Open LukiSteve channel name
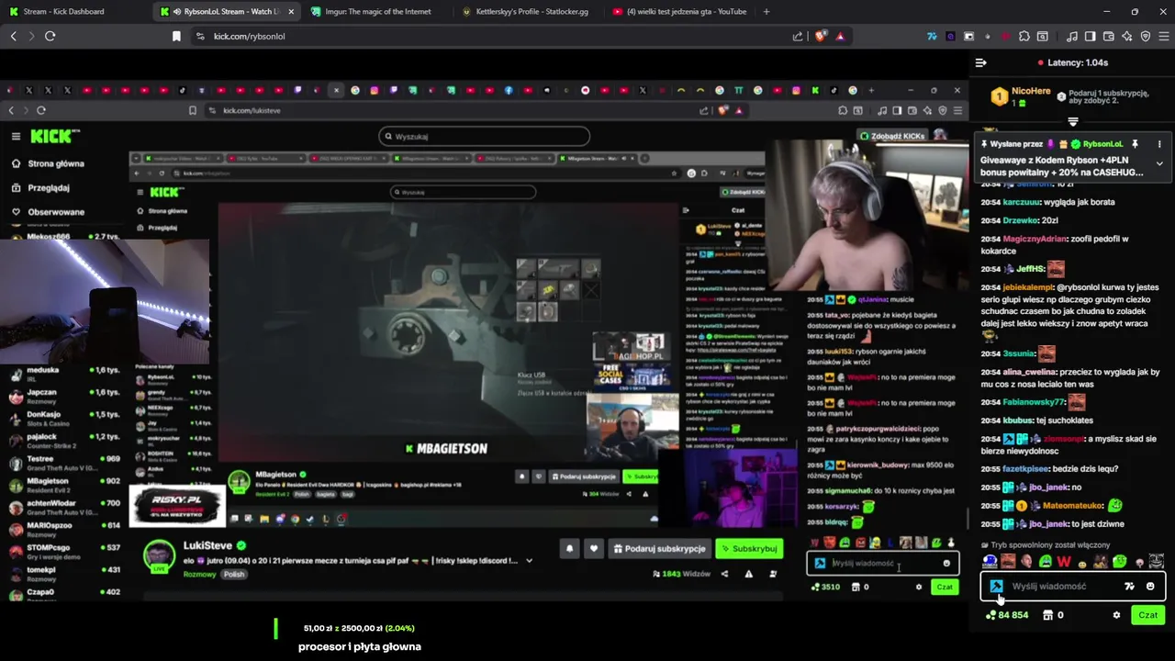Screen dimensions: 1175x661 click(207, 545)
